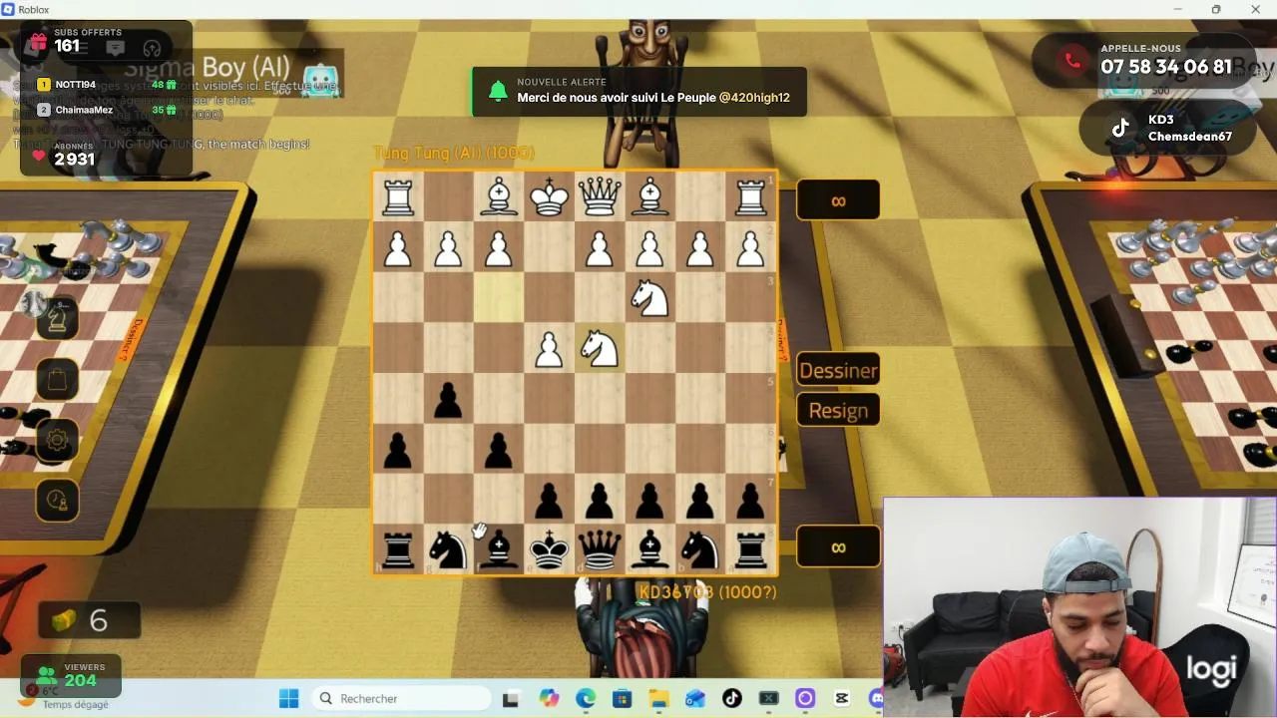Open Microsoft Store from the taskbar
Image resolution: width=1277 pixels, height=718 pixels.
tap(622, 698)
